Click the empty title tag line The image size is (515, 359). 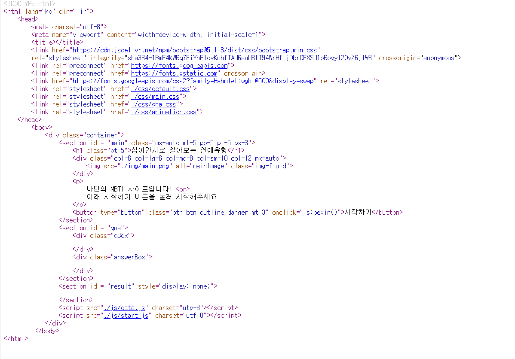pos(57,43)
